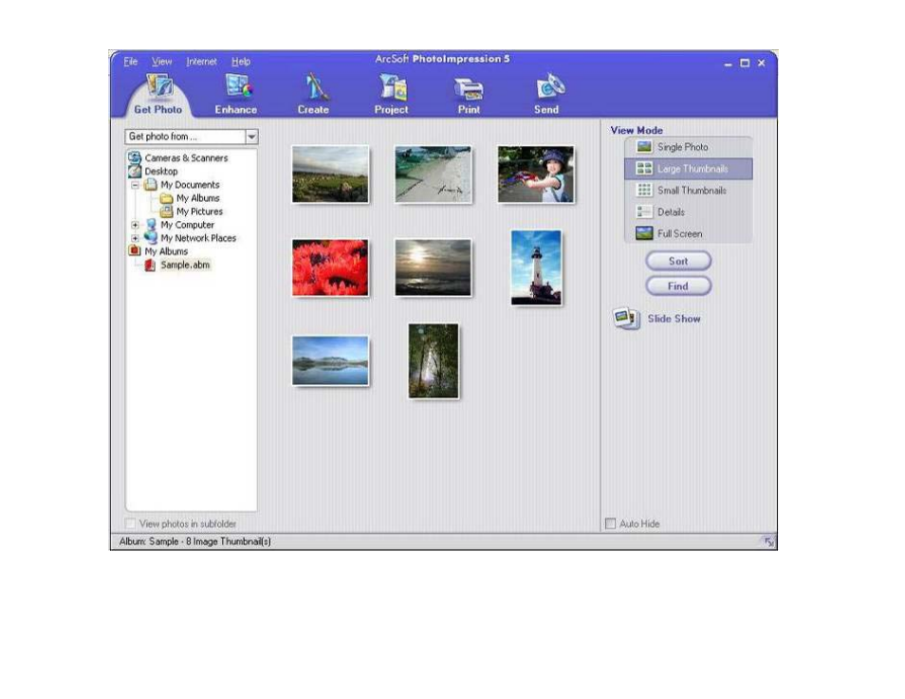Click the My Documents folder icon
This screenshot has height=699, width=905.
pyautogui.click(x=151, y=184)
